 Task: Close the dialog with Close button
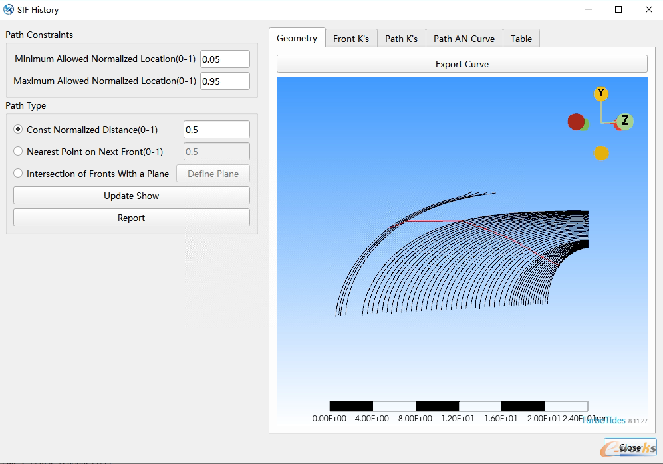(630, 447)
